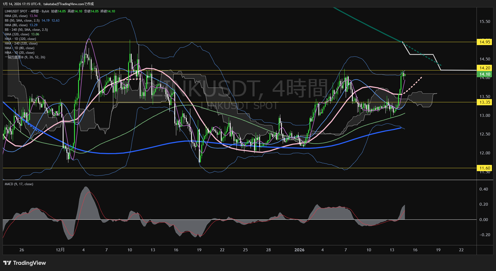Select the yellow 13.35 price level label
Screen dimensions: 496x271
(x=485, y=102)
